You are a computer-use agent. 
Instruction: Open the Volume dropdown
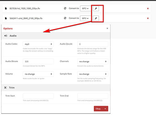[38, 74]
